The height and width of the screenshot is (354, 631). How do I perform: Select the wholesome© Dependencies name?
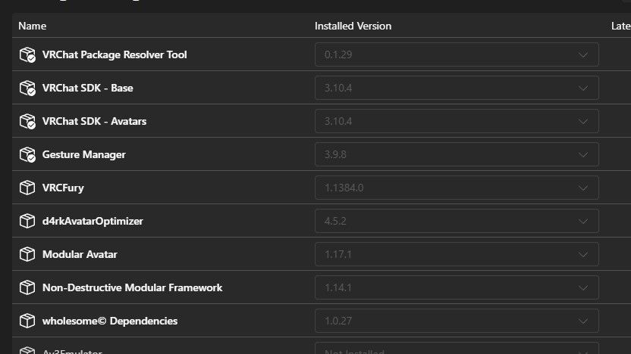pos(110,321)
